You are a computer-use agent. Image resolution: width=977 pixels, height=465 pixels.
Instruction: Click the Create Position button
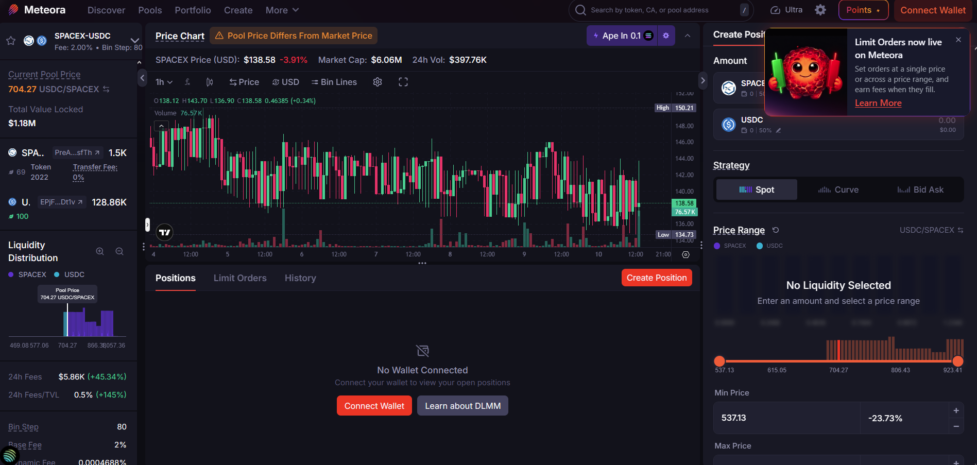[657, 278]
